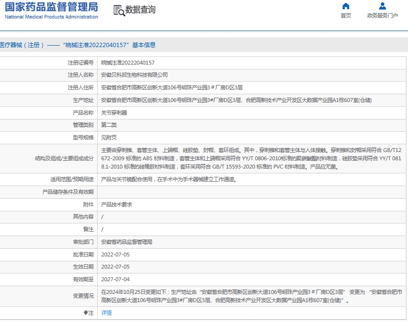Select the approval department 安徽省药品监督管理局

point(126,242)
